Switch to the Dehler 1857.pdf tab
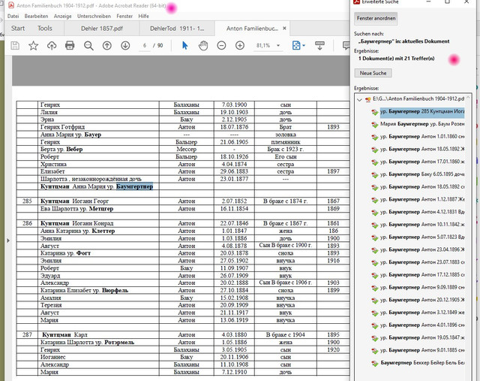The width and height of the screenshot is (480, 381). 102,29
